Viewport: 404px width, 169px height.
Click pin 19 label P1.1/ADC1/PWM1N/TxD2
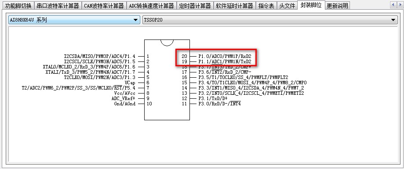click(x=225, y=61)
